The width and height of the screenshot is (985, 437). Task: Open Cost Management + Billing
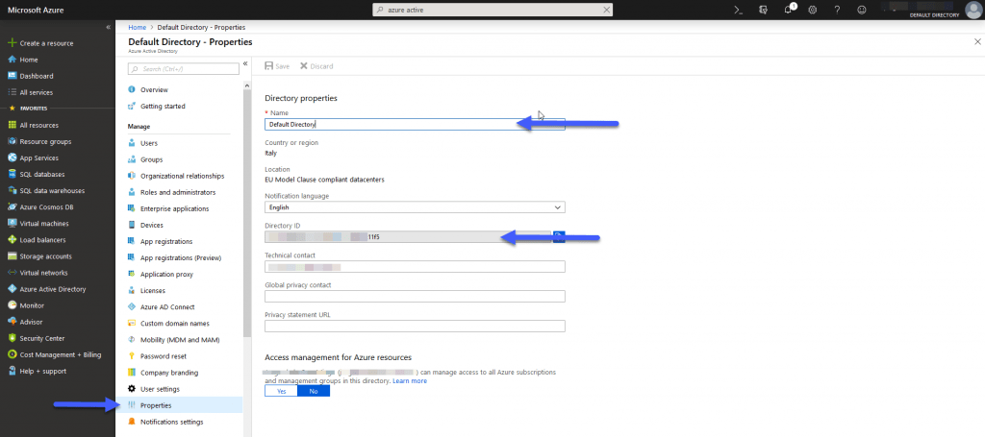click(61, 354)
